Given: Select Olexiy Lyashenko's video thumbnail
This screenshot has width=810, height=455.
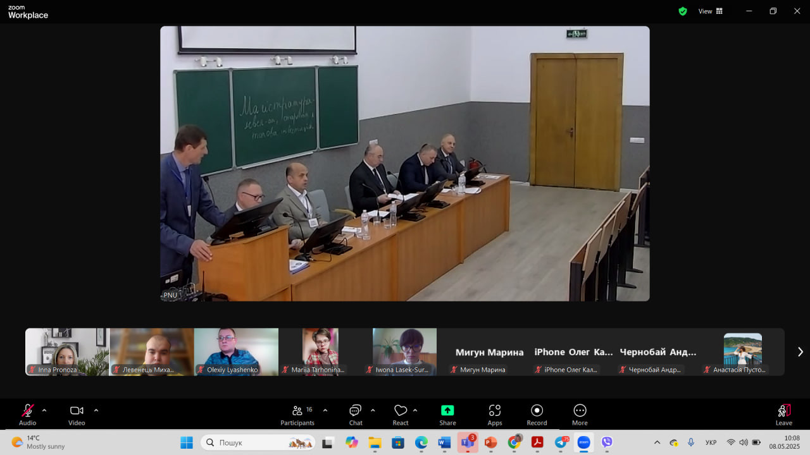Looking at the screenshot, I should click(236, 351).
